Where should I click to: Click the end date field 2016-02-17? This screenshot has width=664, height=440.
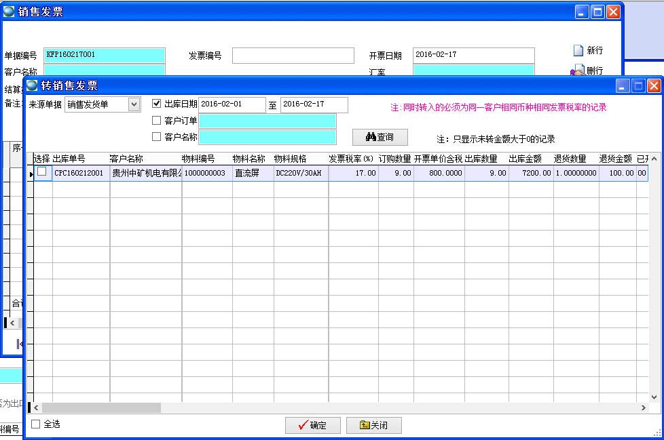pyautogui.click(x=313, y=104)
